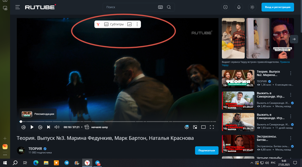Open options menu for 2,48 млн video
Screen dimensions: 302x167
pyautogui.click(x=291, y=95)
